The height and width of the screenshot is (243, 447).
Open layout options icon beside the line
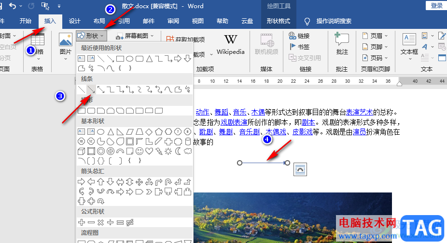[300, 169]
